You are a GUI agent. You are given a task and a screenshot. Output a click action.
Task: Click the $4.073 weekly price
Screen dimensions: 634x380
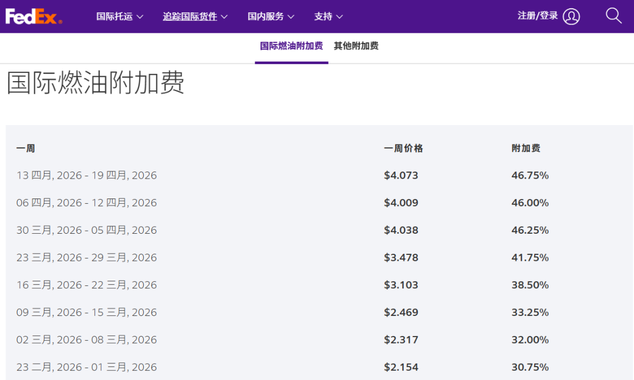[401, 176]
